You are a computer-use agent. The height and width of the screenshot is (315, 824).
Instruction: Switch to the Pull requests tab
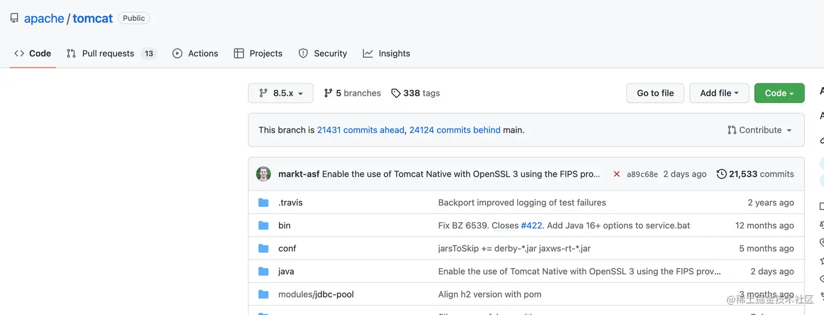point(108,53)
